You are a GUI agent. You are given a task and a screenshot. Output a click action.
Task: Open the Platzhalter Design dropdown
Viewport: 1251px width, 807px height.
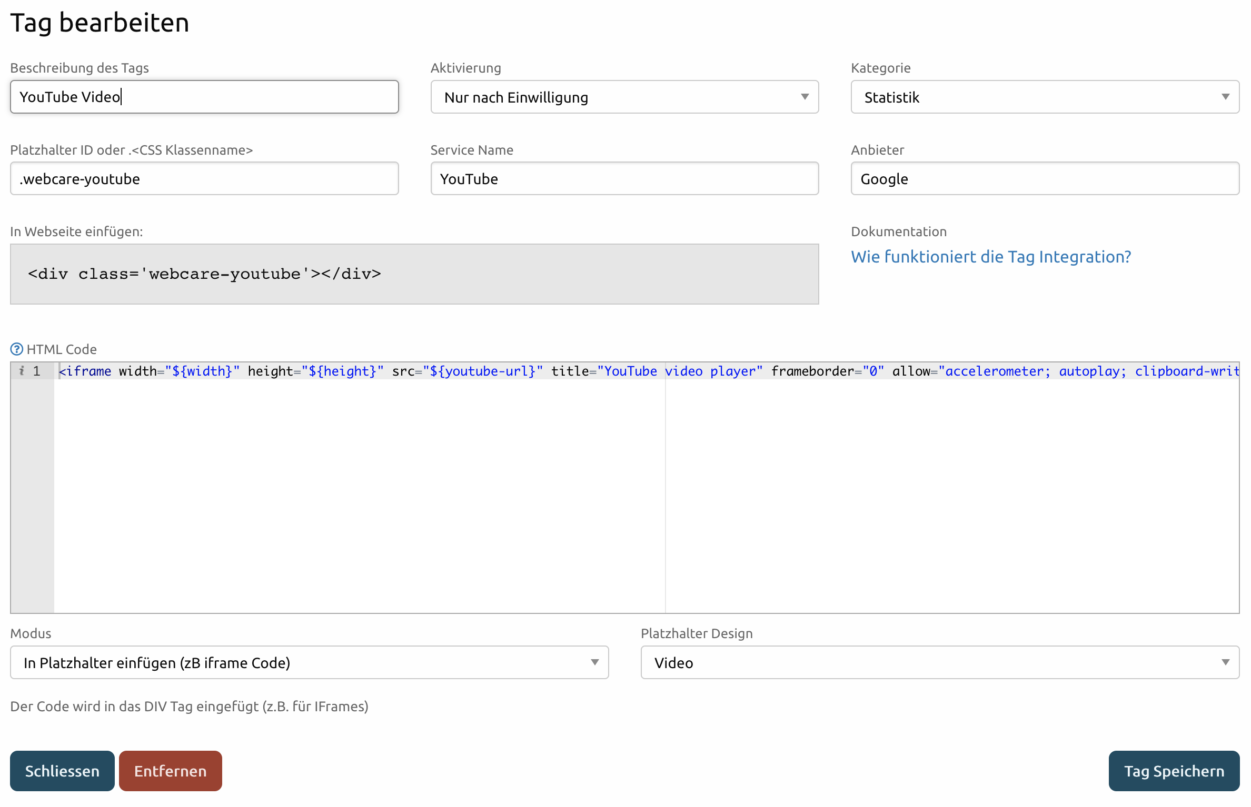[940, 662]
